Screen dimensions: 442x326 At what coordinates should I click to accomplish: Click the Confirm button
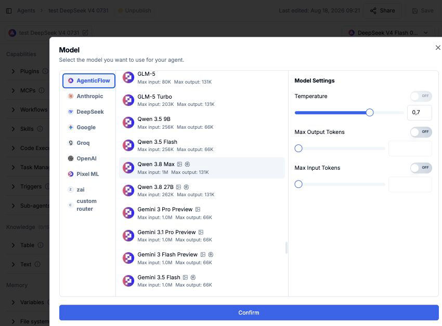(249, 313)
